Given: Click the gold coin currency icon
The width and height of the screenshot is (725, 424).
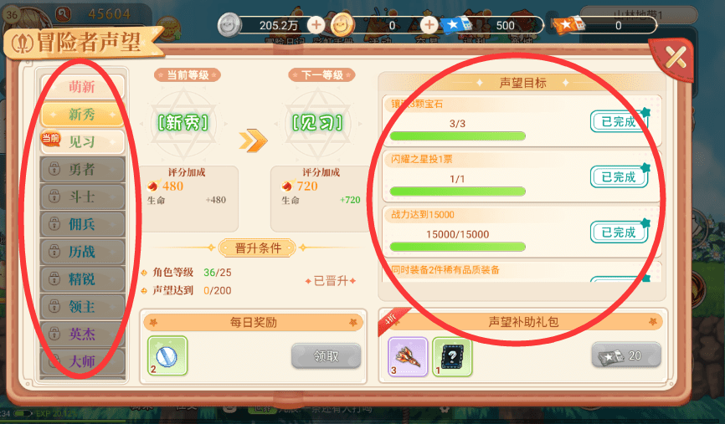Looking at the screenshot, I should click(342, 25).
